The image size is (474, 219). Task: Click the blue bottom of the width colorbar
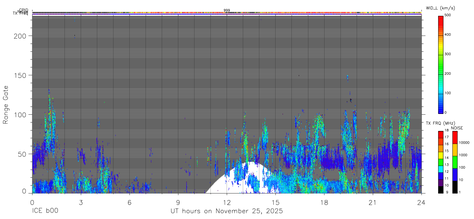click(441, 108)
